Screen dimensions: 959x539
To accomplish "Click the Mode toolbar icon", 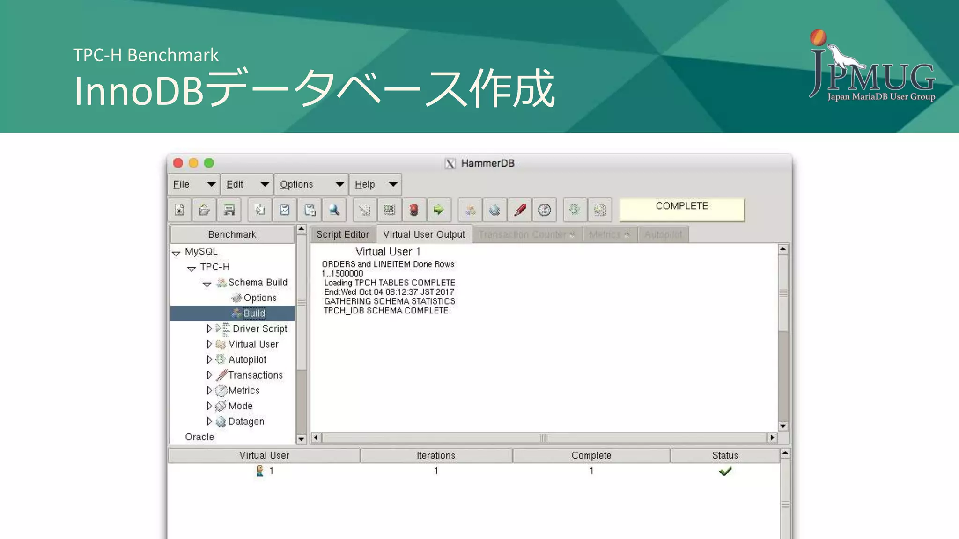I will (x=600, y=210).
